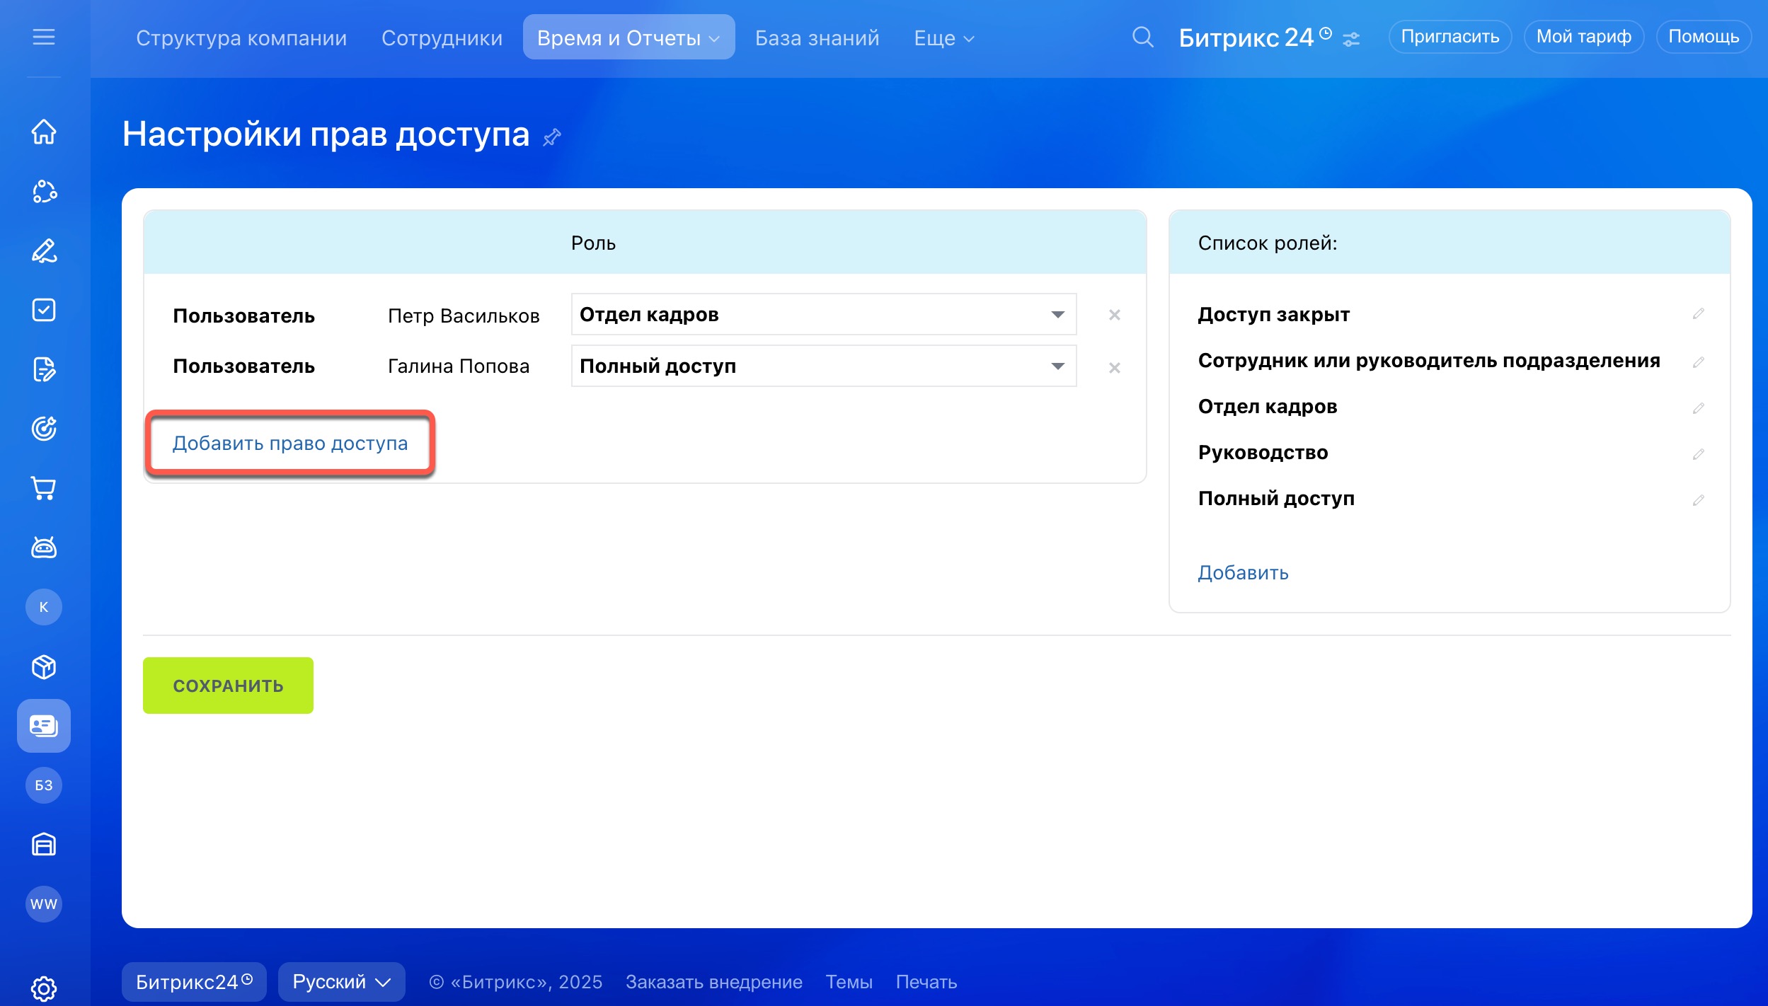The height and width of the screenshot is (1006, 1768).
Task: Open Структура компании tab
Action: click(x=241, y=38)
